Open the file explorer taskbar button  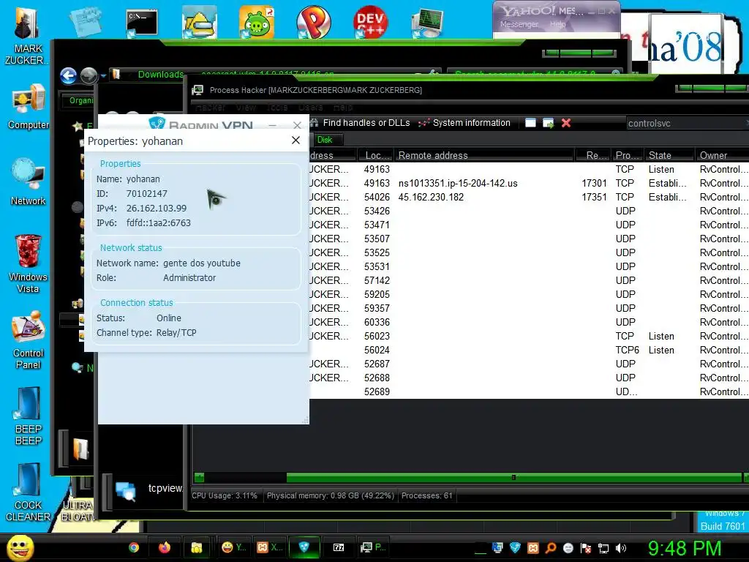(x=196, y=547)
